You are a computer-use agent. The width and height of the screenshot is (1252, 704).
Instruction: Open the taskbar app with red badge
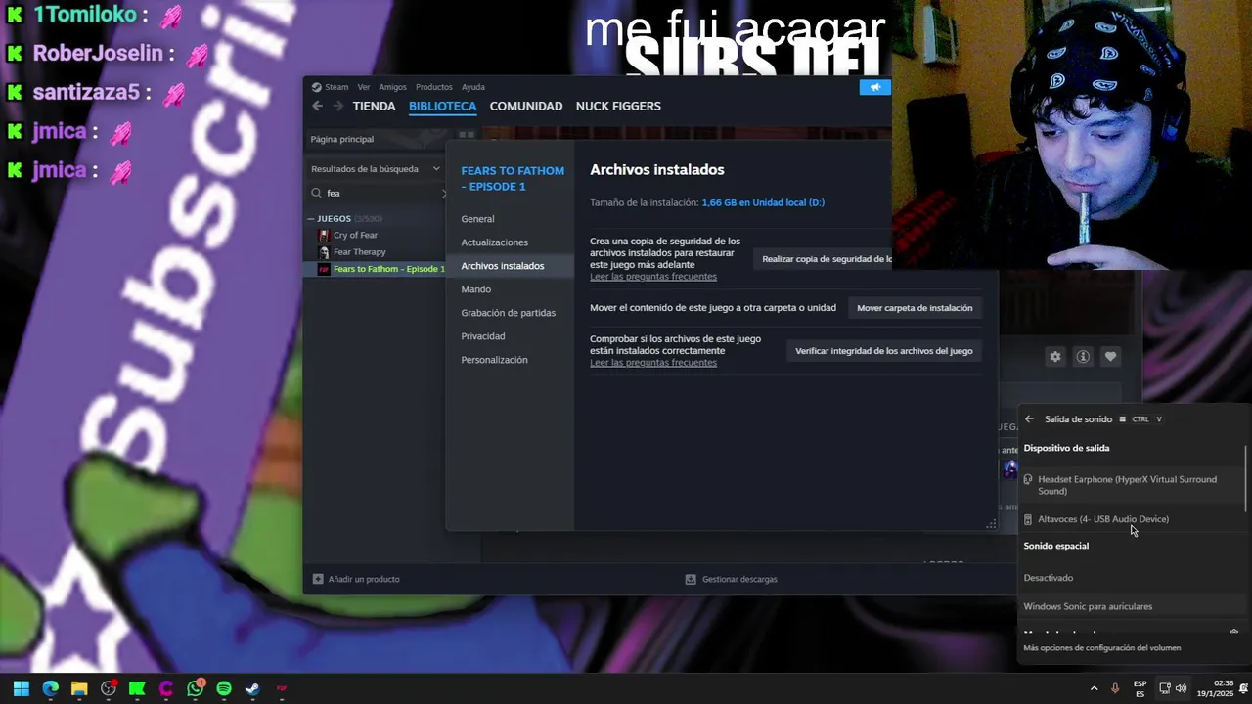point(109,688)
